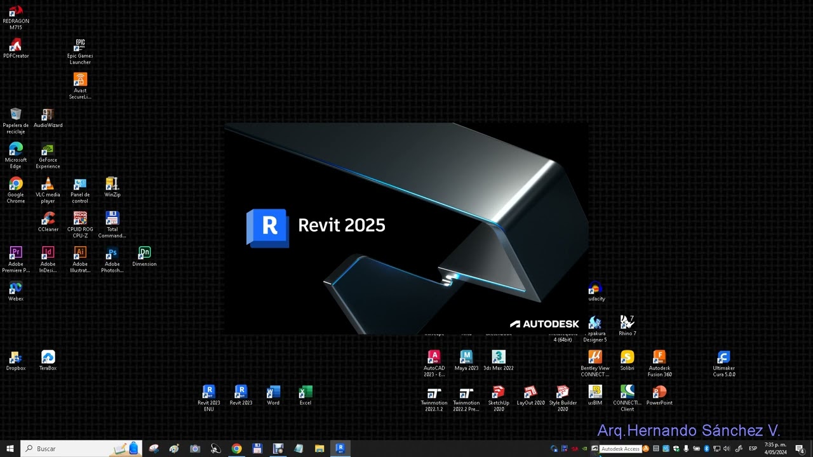
Task: Select Adobe Photoshop desktop icon
Action: (x=112, y=260)
